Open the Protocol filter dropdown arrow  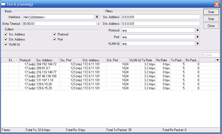coord(198,30)
